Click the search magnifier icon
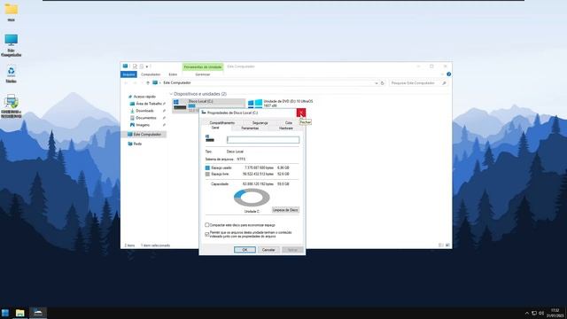 coord(444,83)
